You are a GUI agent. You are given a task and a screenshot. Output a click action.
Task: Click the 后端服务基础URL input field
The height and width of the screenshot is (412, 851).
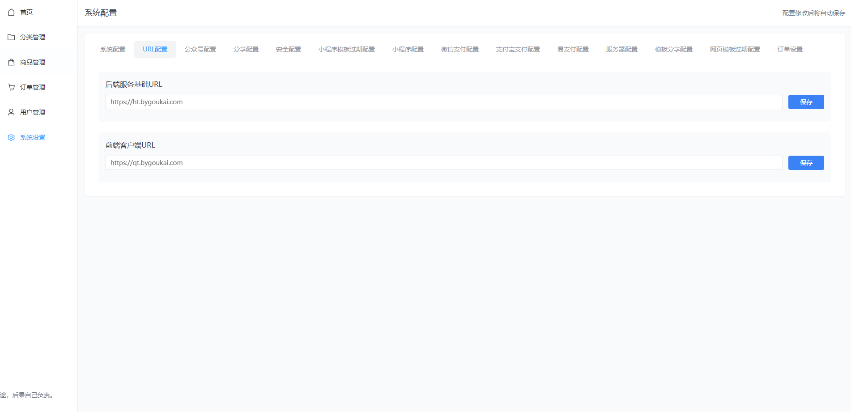[444, 102]
